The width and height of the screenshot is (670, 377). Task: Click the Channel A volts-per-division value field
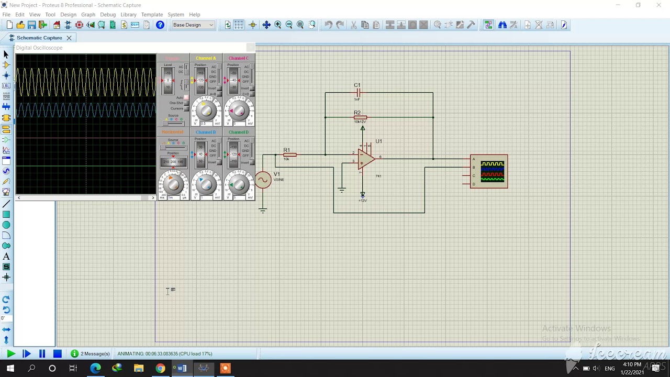tap(206, 124)
